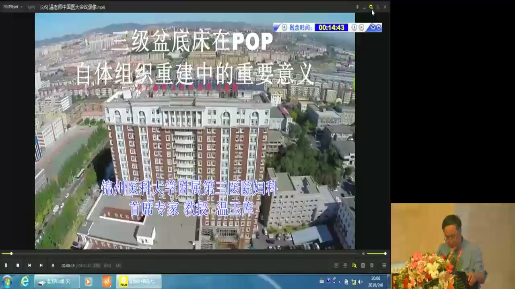Image resolution: width=515 pixels, height=289 pixels.
Task: Click the volume slider in PotPlayer
Action: pyautogui.click(x=376, y=254)
